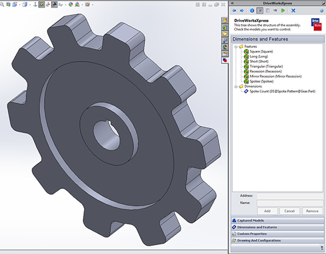Select the Zoom to Area magnifier tool
326x254 pixels.
point(2,4)
